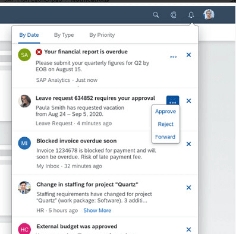The width and height of the screenshot is (236, 234).
Task: Click 'Staffing requirements have changed' description
Action: 94,197
